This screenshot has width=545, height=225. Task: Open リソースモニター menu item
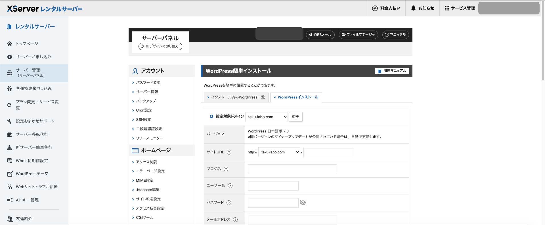pos(150,138)
